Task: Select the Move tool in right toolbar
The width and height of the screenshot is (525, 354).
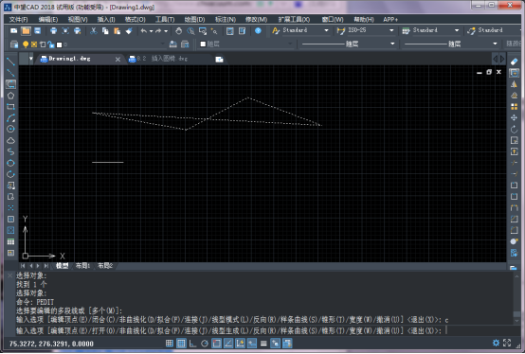Action: pos(514,117)
